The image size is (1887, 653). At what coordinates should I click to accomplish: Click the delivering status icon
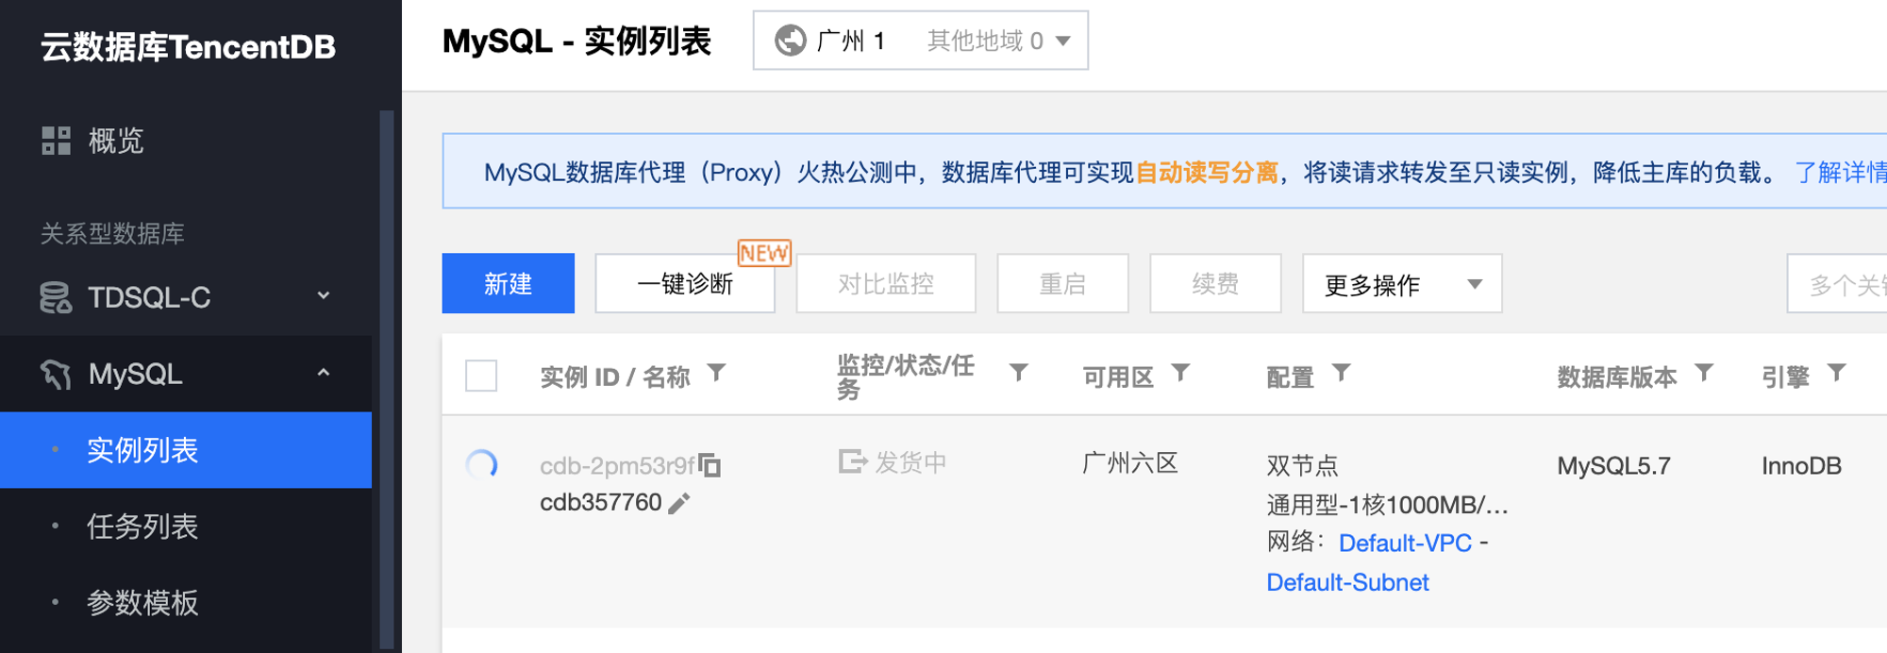853,461
